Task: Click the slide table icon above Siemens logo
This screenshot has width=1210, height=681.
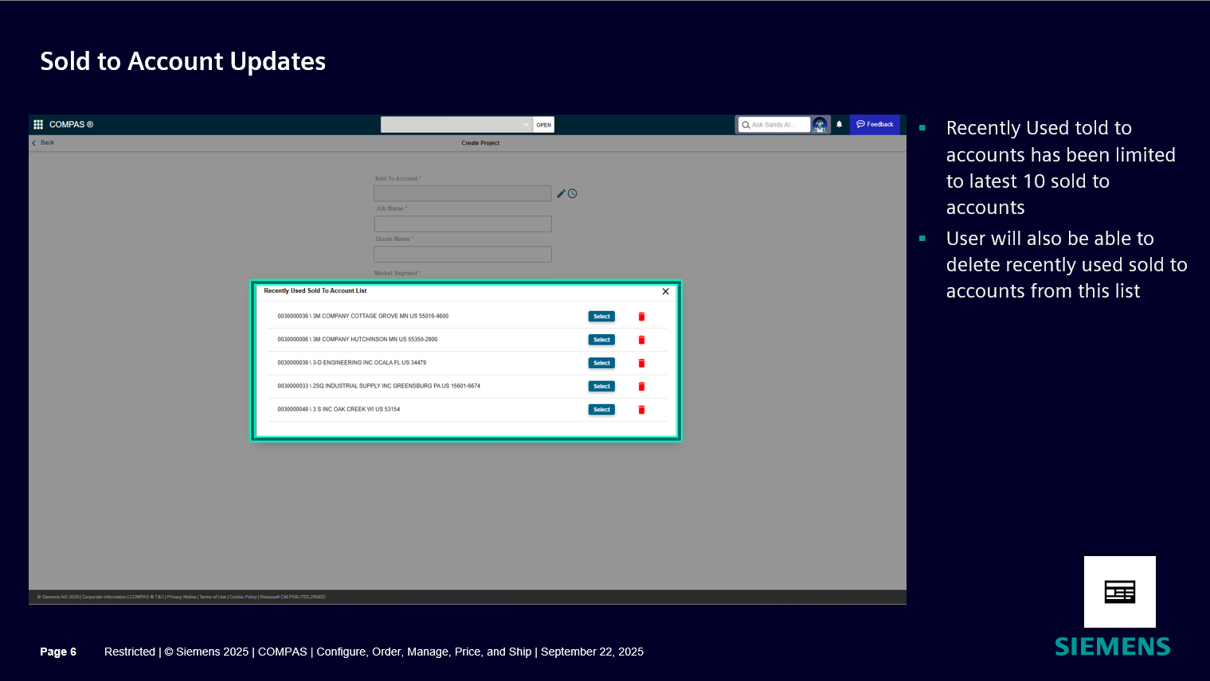Action: click(x=1120, y=592)
